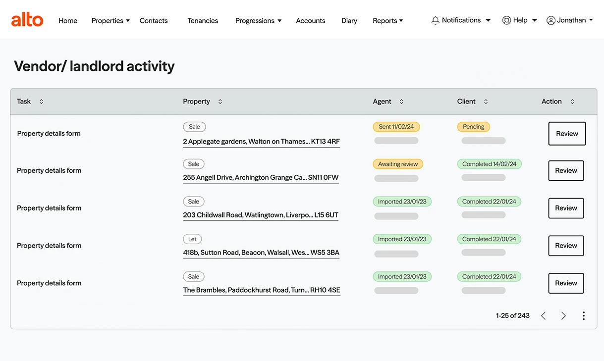This screenshot has width=604, height=361.
Task: Open the three-dot more options menu
Action: tap(584, 316)
